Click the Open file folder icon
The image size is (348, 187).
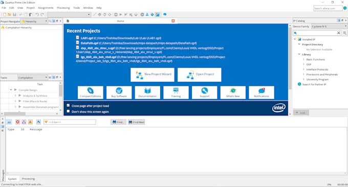click(9, 15)
